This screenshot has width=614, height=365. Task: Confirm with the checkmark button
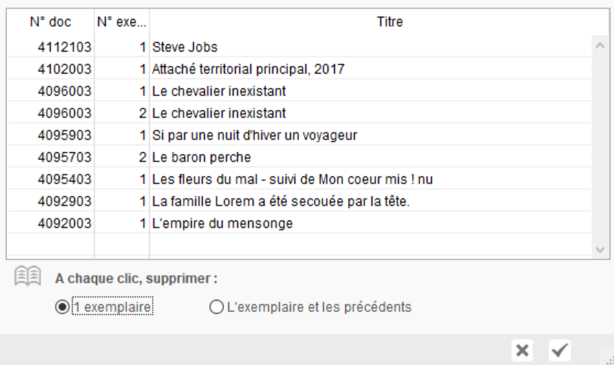(560, 350)
